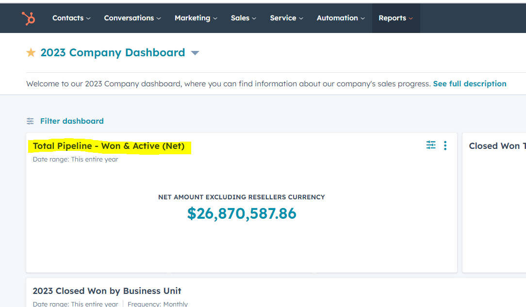This screenshot has height=307, width=526.
Task: Expand the Contacts menu
Action: click(71, 18)
